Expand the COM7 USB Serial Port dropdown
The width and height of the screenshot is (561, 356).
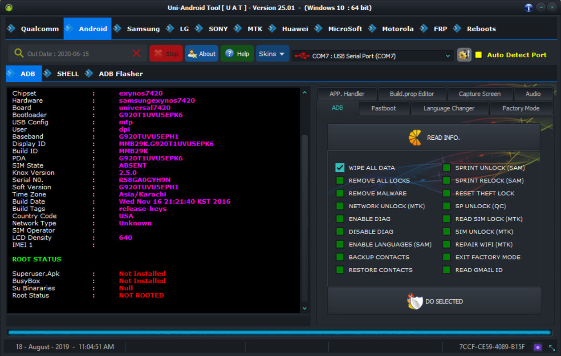(x=447, y=56)
